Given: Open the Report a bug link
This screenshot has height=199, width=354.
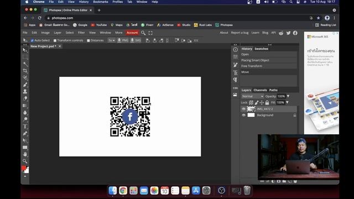Looking at the screenshot, I should 240,33.
